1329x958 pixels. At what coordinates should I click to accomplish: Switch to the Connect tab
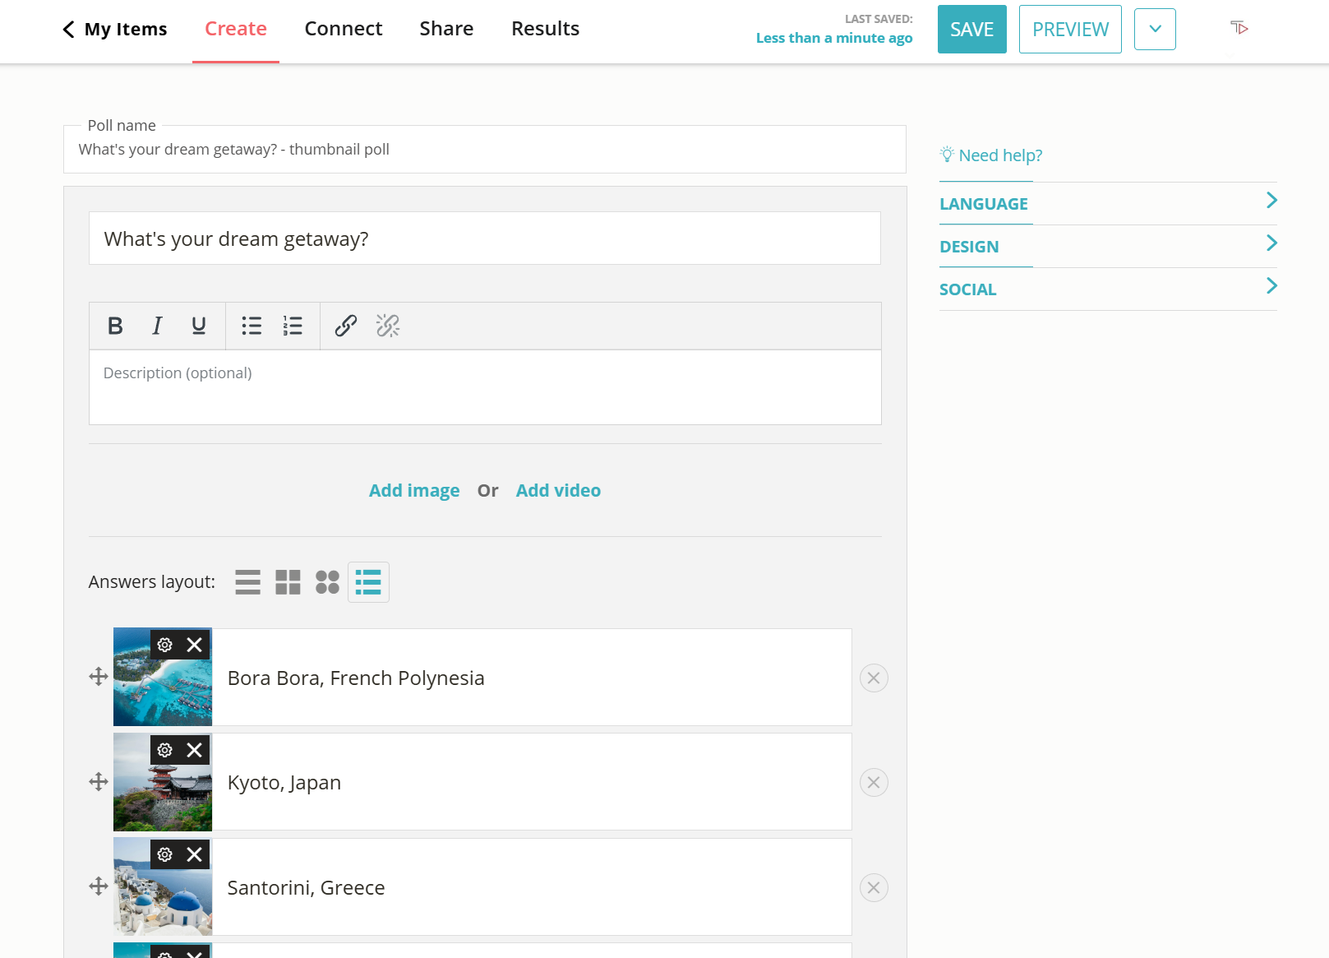[x=344, y=29]
